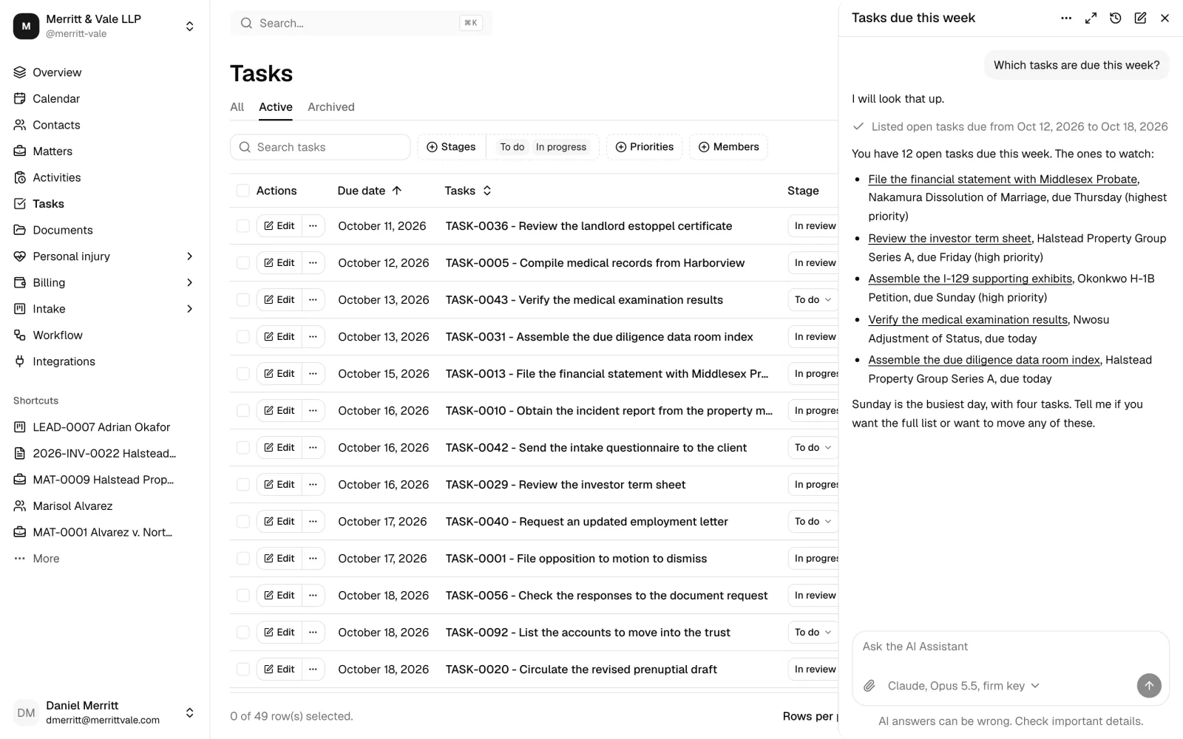The width and height of the screenshot is (1183, 739).
Task: Select the TASK-0020 row checkbox
Action: click(x=243, y=670)
